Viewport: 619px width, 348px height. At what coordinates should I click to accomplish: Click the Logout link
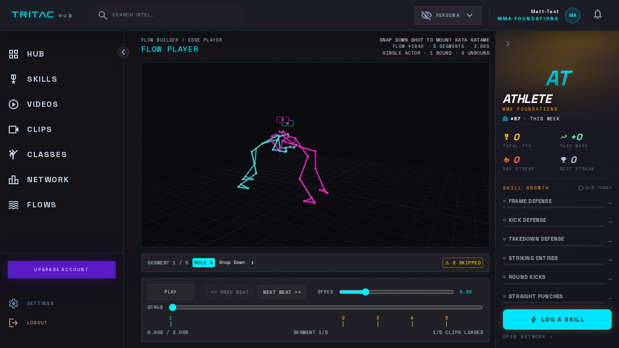[x=37, y=323]
